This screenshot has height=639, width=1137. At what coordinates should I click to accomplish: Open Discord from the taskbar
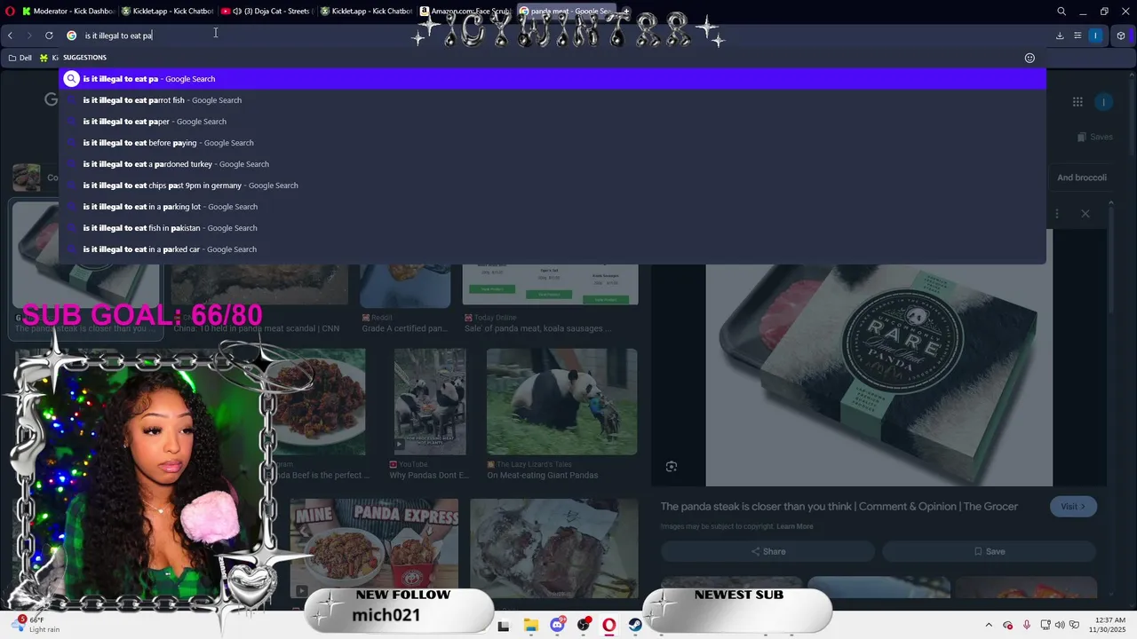(557, 626)
